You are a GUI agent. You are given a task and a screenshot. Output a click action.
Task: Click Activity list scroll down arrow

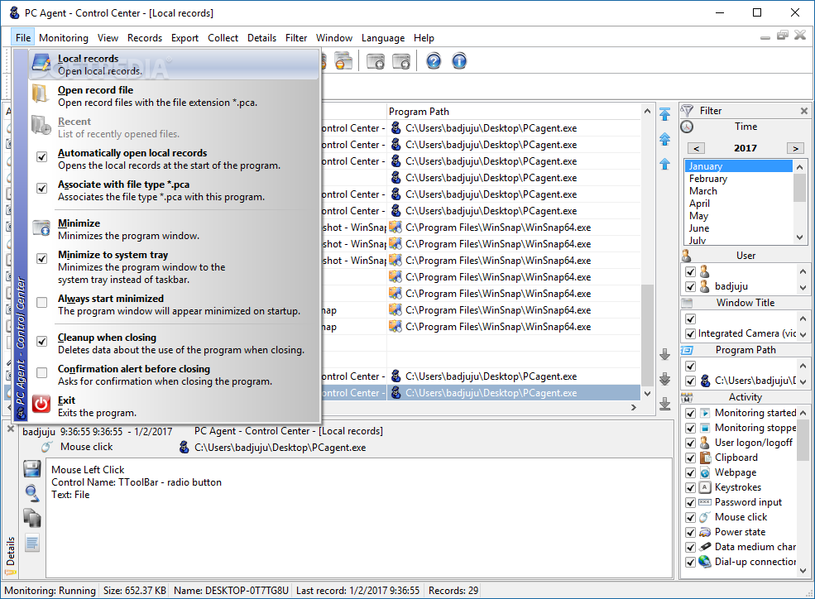click(x=803, y=570)
